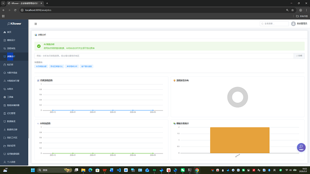Open Windows Start menu
Screen dimensions: 310x174
pyautogui.click(x=33, y=170)
